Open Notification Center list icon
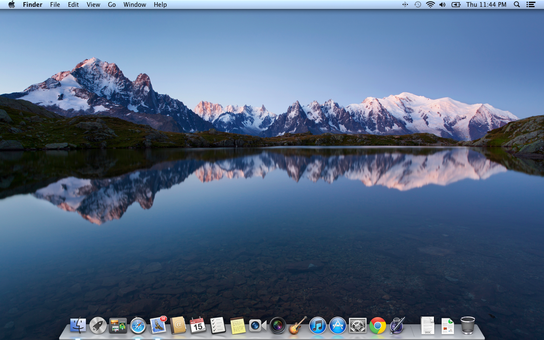This screenshot has width=544, height=340. (530, 5)
